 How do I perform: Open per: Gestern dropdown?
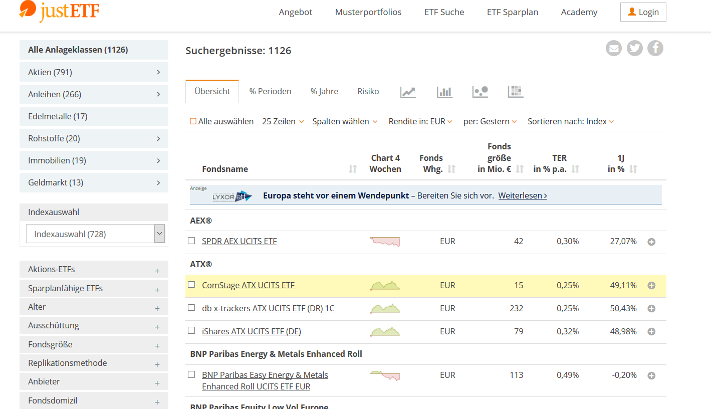coord(490,121)
